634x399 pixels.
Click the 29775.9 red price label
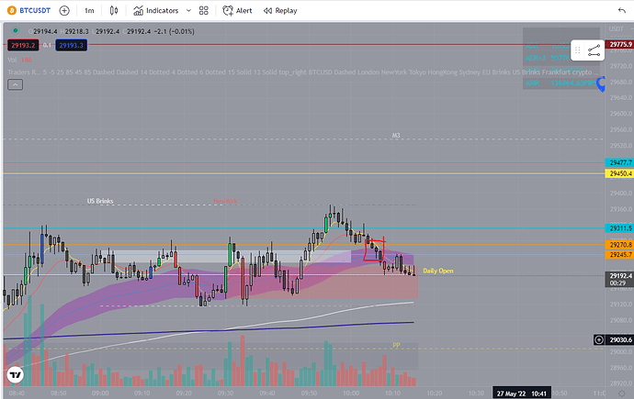coord(620,44)
